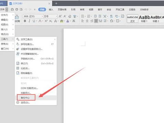Open the 插入 ribbon tab
Screen dimensions: 164x123
(x=51, y=10)
